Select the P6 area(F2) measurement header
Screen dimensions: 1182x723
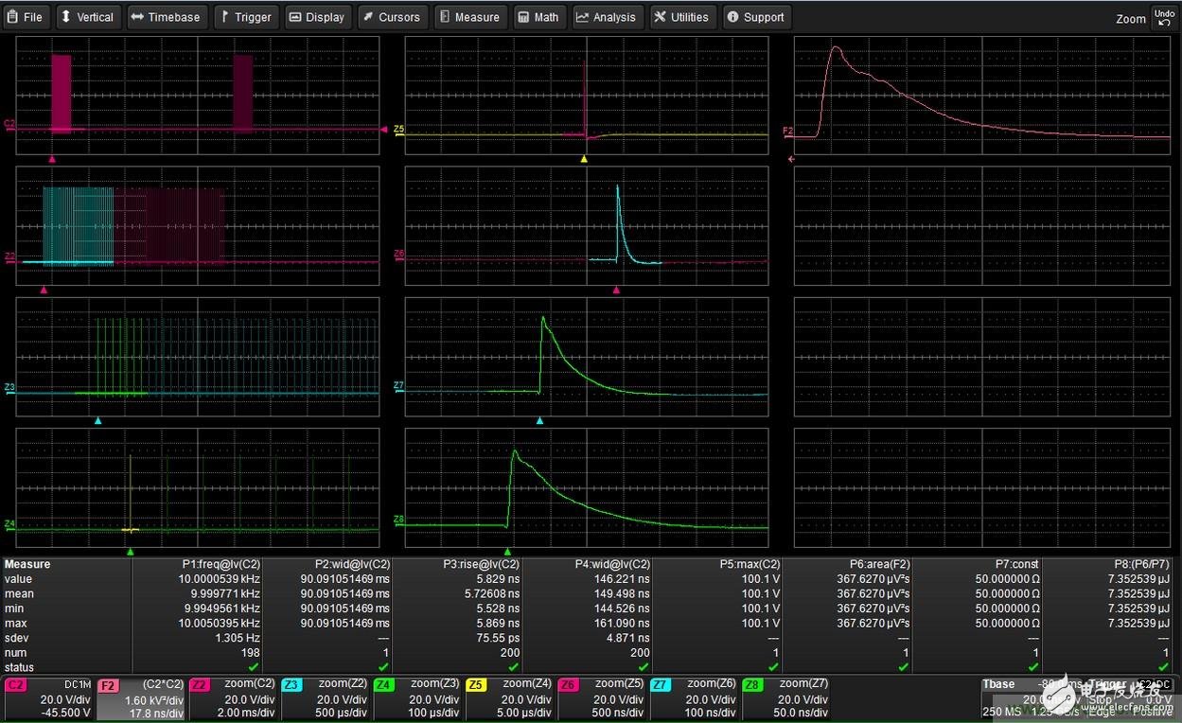point(846,564)
